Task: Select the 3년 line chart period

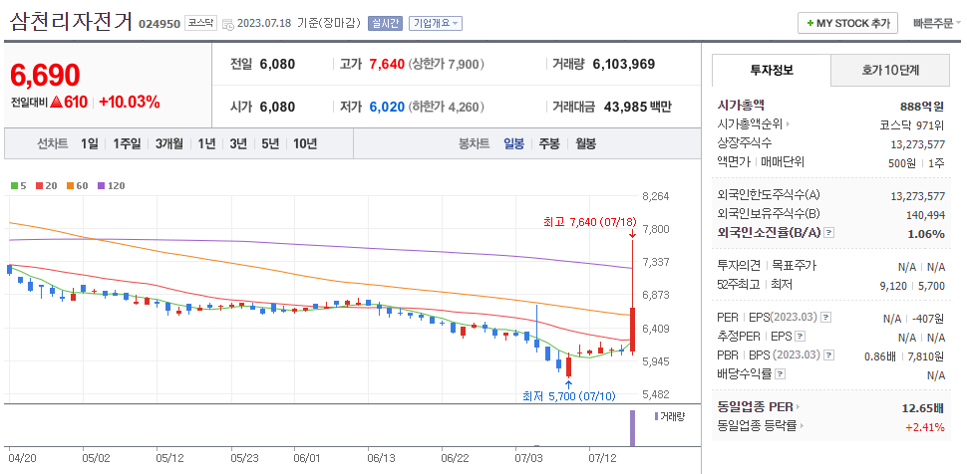Action: (x=238, y=144)
